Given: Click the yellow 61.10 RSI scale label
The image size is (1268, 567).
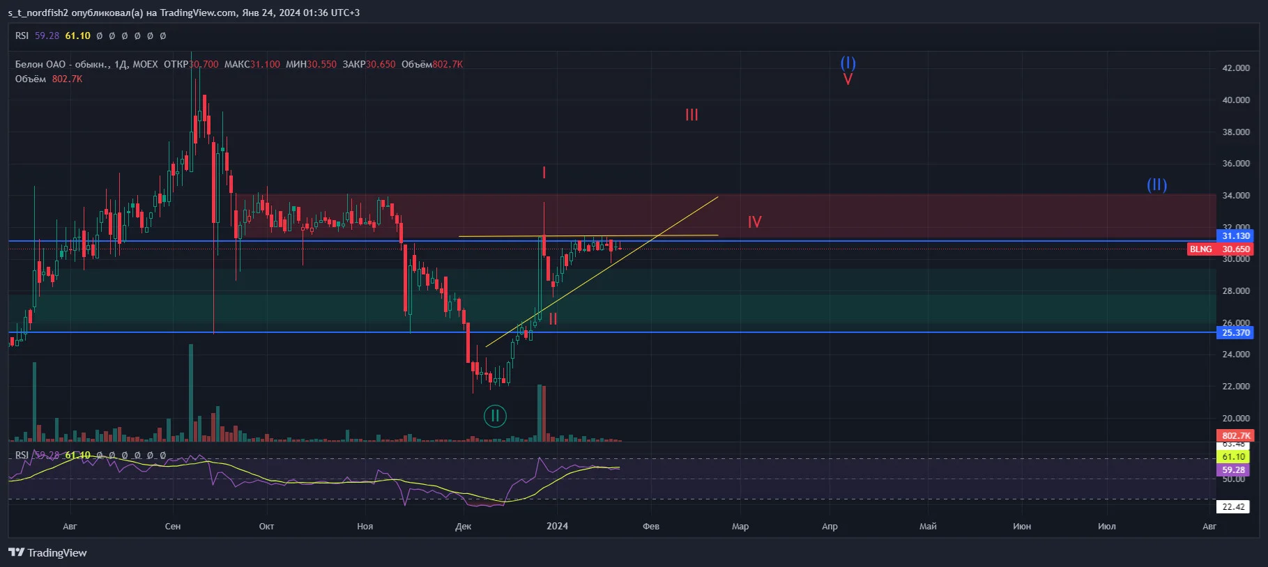Looking at the screenshot, I should click(1233, 457).
